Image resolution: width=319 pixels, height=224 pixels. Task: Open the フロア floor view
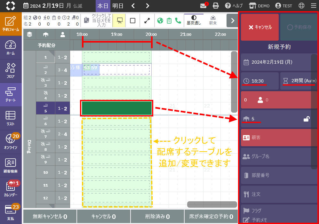tap(11, 71)
